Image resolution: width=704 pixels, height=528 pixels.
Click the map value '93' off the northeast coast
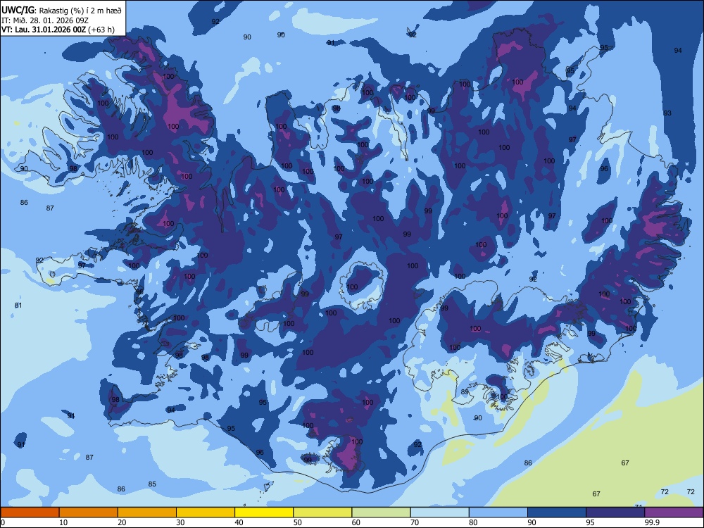pyautogui.click(x=667, y=113)
